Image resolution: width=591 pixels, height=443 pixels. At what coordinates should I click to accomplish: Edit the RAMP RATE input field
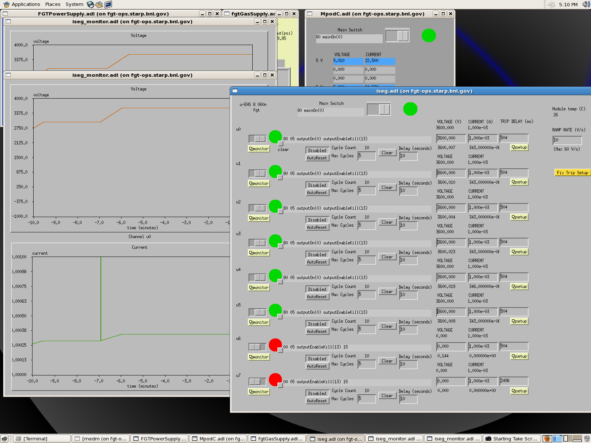tap(567, 140)
